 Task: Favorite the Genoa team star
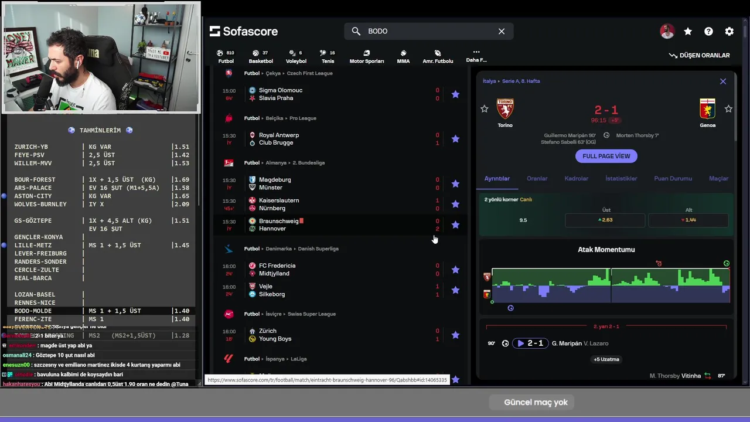[728, 108]
